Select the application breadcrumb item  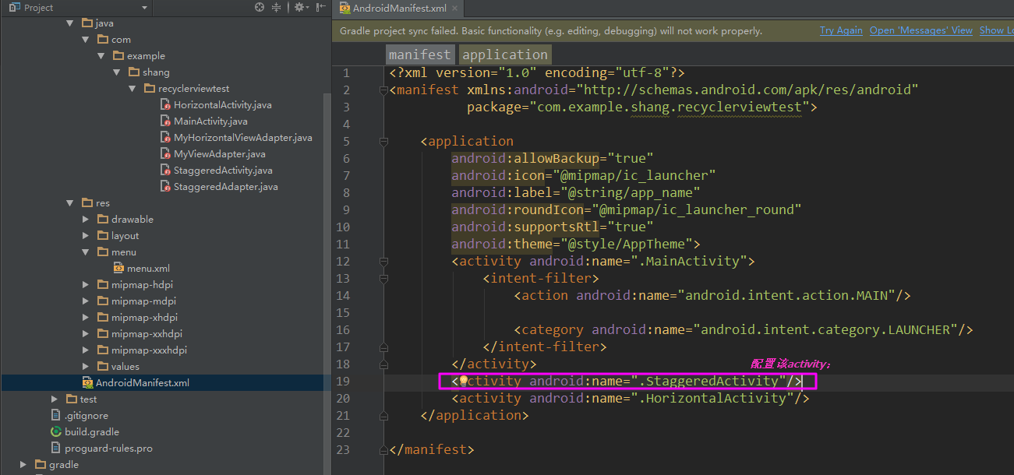(504, 55)
